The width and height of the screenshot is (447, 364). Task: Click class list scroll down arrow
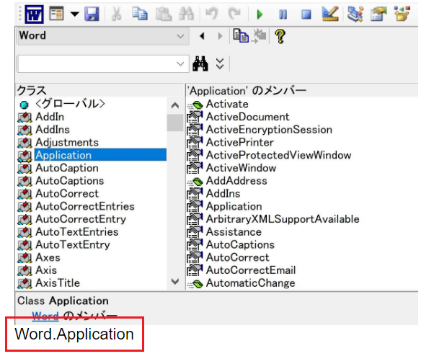[x=175, y=282]
